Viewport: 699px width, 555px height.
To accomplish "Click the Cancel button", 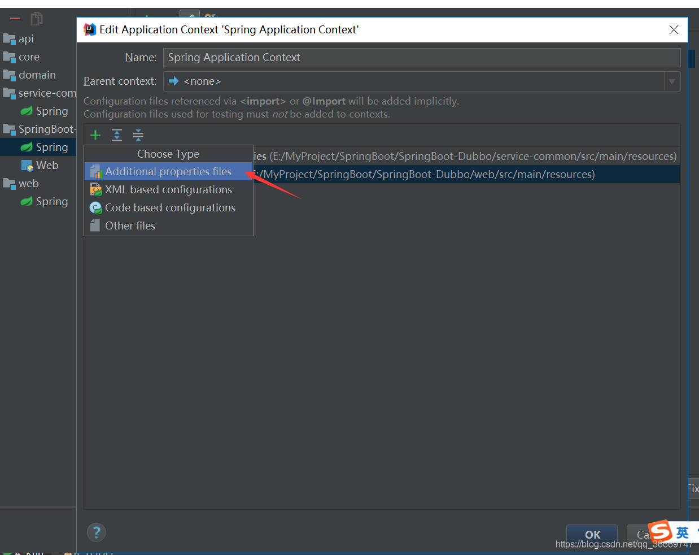I will 644,535.
